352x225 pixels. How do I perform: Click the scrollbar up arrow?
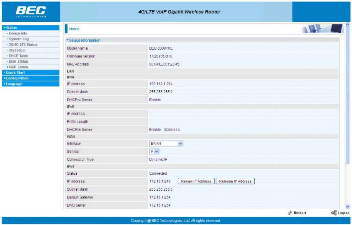click(347, 25)
